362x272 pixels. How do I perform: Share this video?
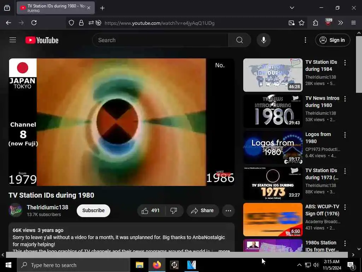(x=203, y=210)
